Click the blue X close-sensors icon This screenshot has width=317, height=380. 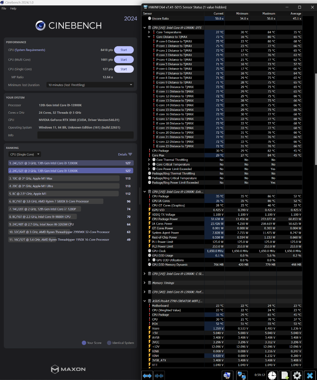pyautogui.click(x=309, y=376)
